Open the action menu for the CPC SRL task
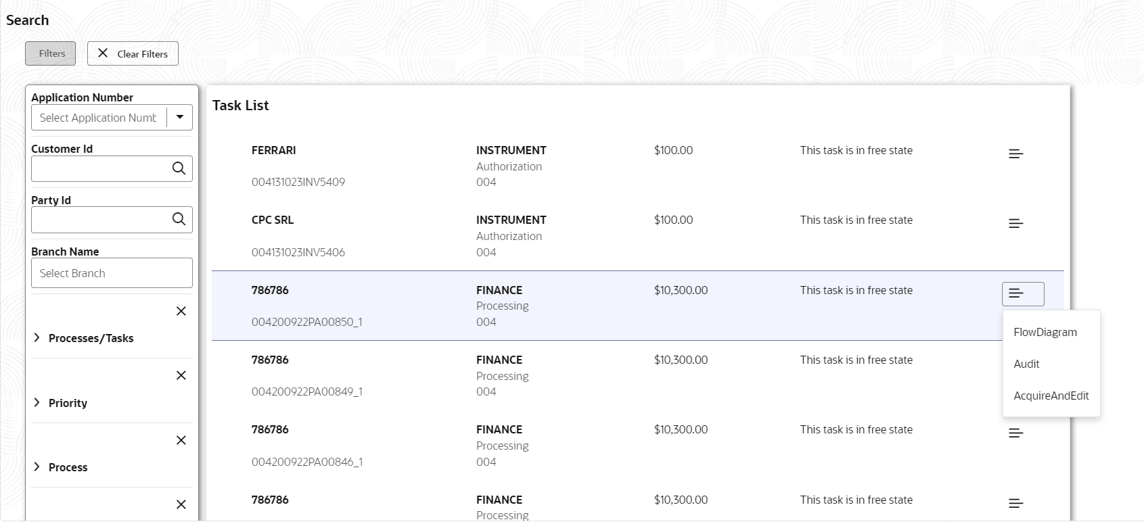This screenshot has width=1144, height=524. (x=1015, y=224)
